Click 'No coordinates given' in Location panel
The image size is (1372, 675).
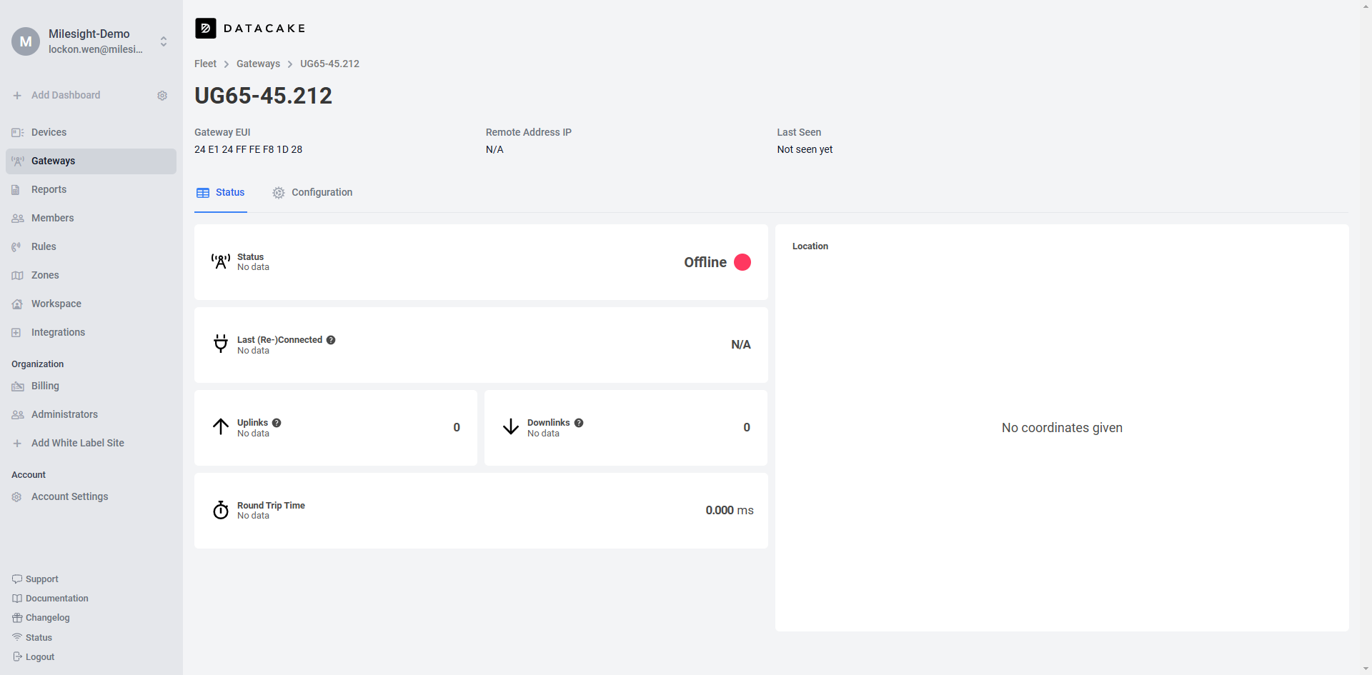(1062, 428)
